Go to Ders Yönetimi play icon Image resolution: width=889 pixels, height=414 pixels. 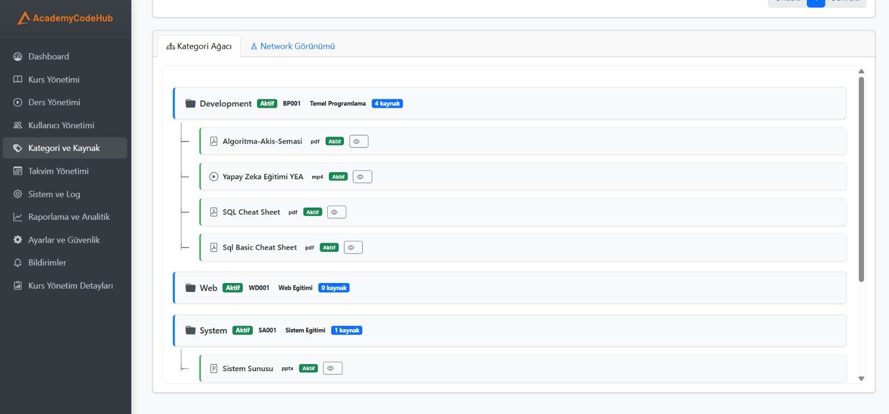18,102
